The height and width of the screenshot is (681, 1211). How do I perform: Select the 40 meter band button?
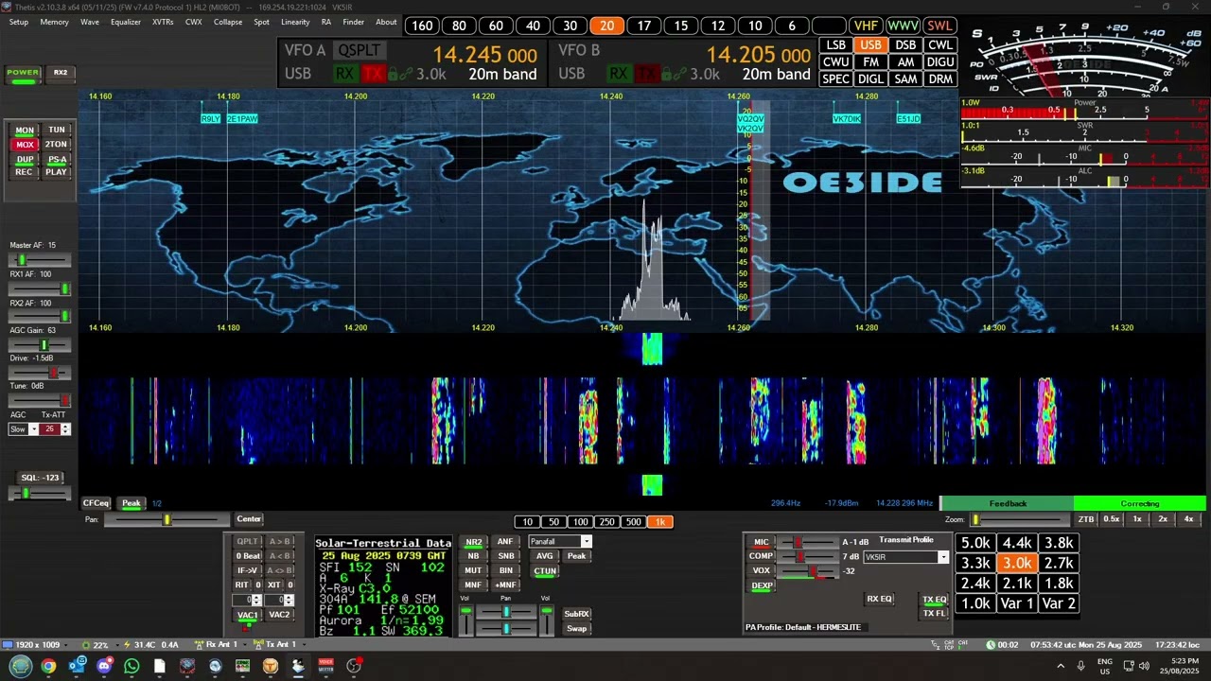tap(533, 26)
